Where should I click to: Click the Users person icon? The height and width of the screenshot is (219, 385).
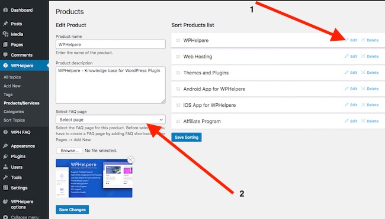[x=5, y=167]
